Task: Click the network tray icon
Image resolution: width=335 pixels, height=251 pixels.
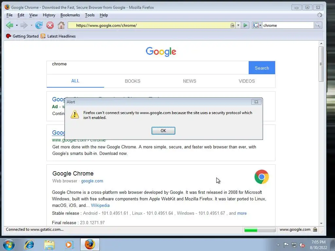Action: [294, 245]
